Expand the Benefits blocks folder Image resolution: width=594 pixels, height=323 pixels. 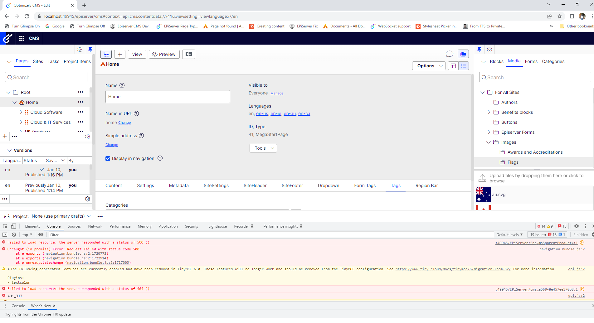489,112
